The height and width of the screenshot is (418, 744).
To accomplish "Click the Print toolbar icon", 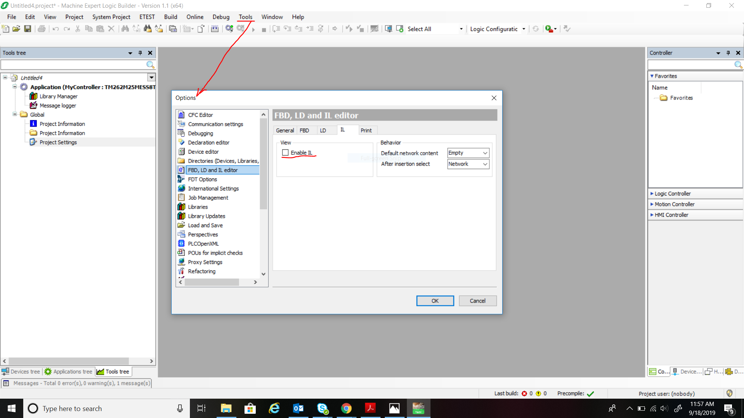I will [x=42, y=29].
